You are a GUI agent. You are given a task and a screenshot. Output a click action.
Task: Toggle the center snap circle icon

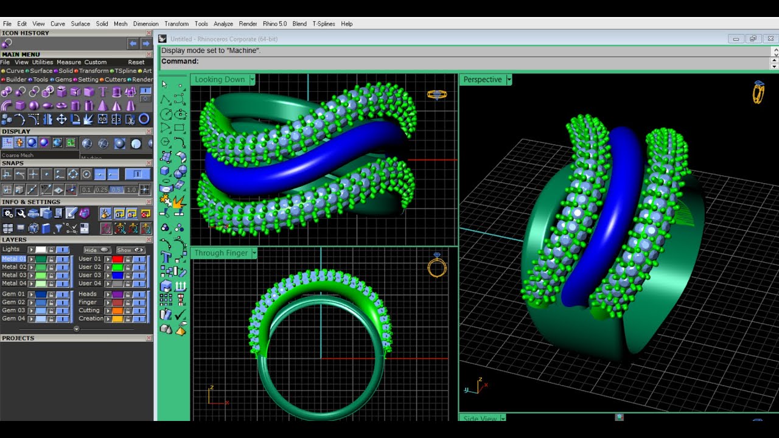tap(86, 174)
